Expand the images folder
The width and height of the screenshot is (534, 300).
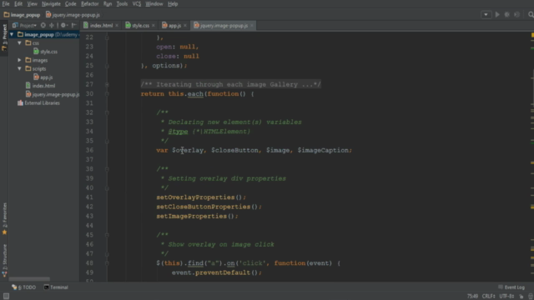tap(19, 60)
